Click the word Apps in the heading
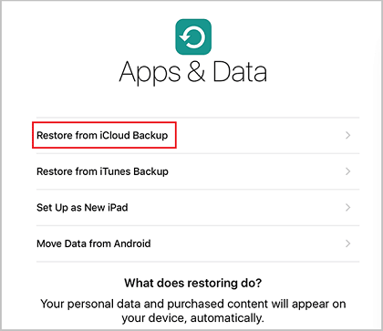 [x=150, y=73]
